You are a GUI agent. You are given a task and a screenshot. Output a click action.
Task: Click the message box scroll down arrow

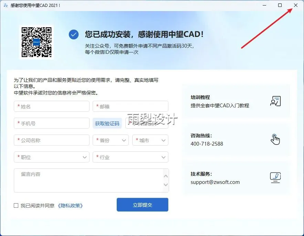pos(166,185)
